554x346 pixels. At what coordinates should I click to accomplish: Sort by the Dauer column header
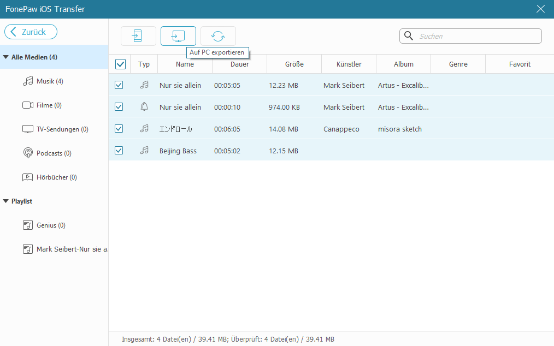point(239,64)
